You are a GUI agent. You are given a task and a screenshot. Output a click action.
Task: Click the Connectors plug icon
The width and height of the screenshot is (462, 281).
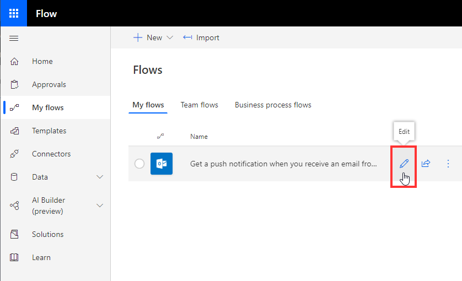14,154
